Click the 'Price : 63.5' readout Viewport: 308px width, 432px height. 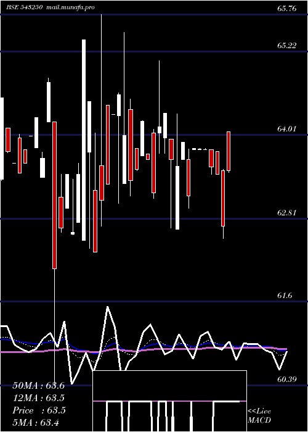(39, 410)
